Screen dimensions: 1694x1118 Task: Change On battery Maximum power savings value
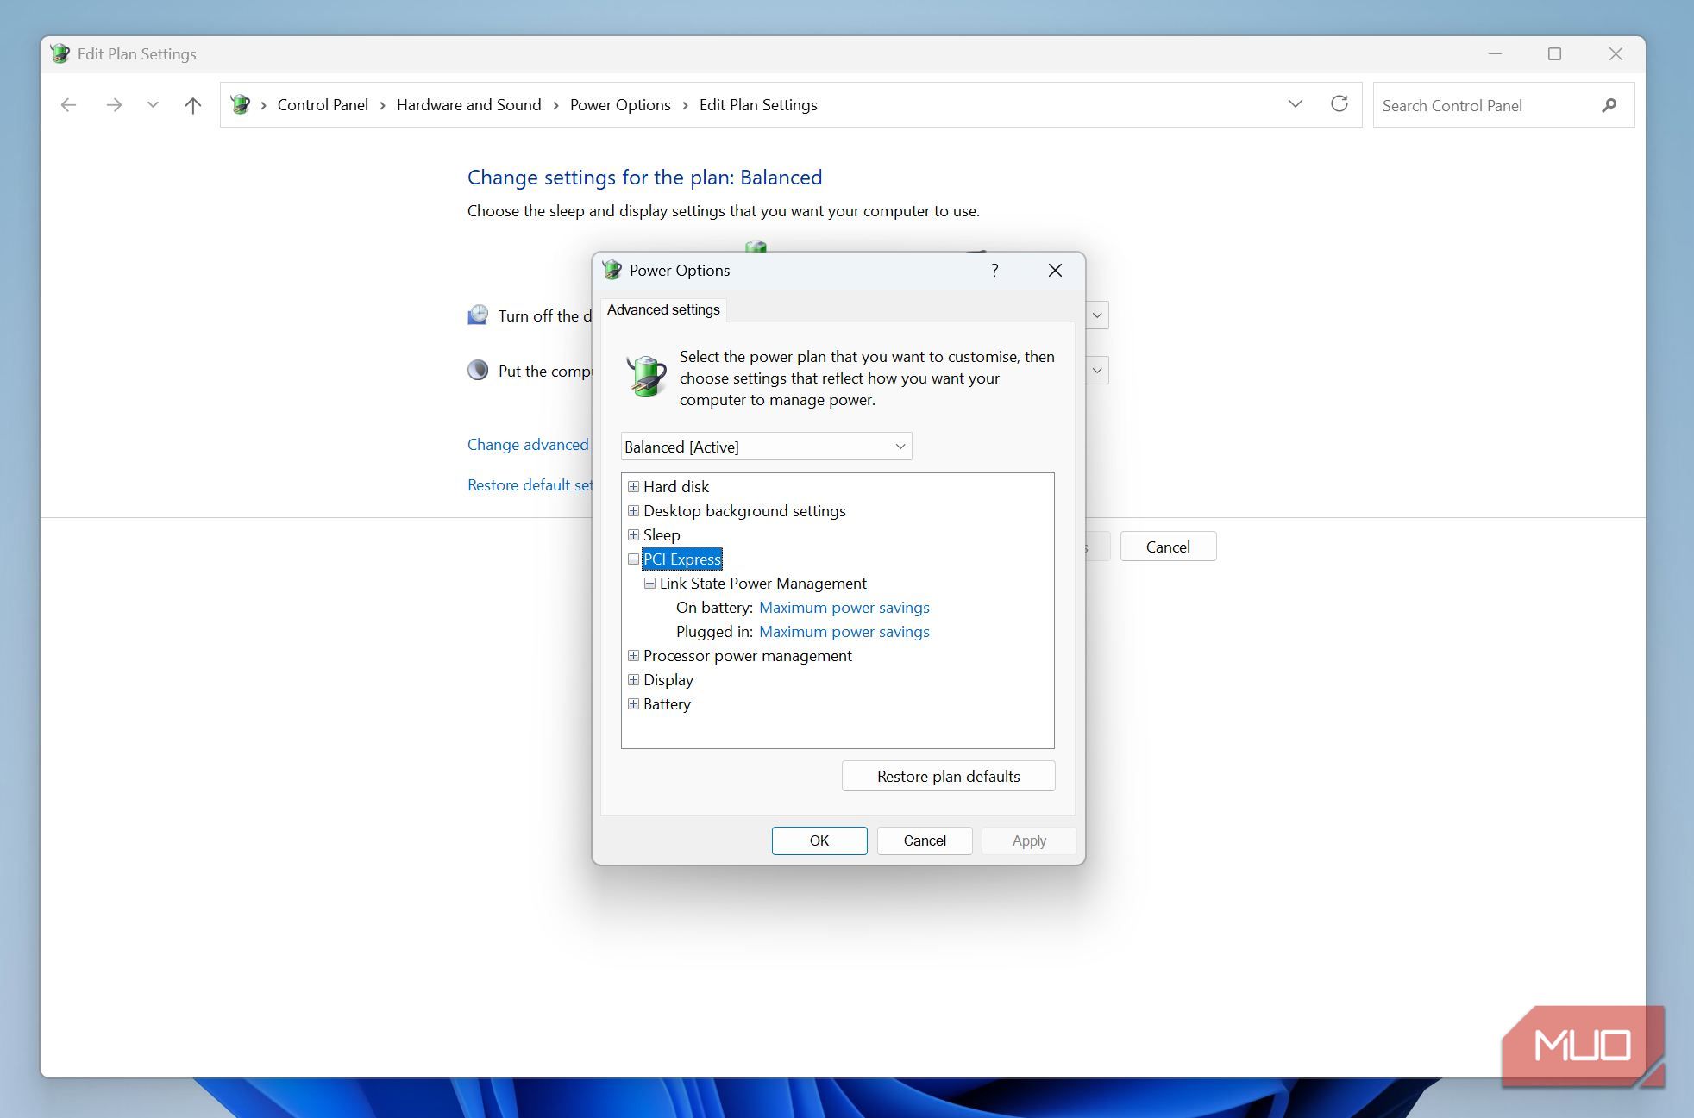pos(844,608)
